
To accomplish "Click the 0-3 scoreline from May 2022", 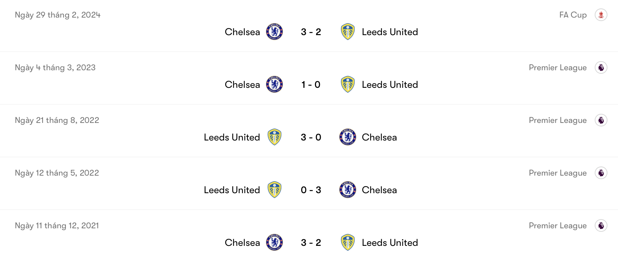I will click(311, 190).
